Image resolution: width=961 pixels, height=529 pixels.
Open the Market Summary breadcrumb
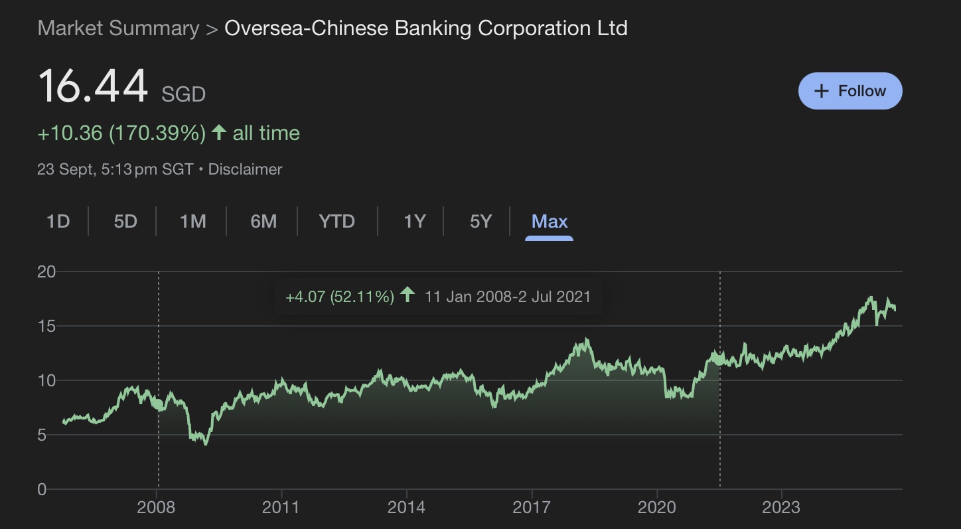pos(118,29)
